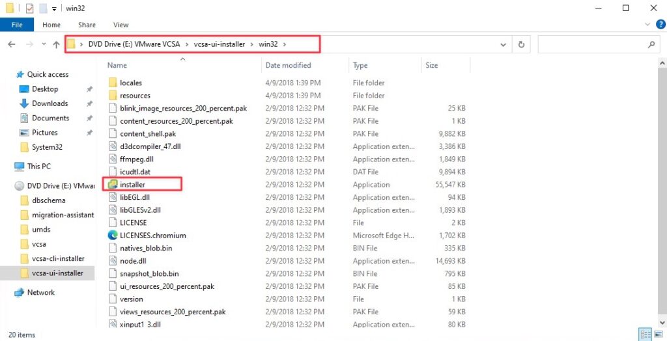The width and height of the screenshot is (667, 341).
Task: Open Documents in Quick access
Action: click(x=50, y=118)
